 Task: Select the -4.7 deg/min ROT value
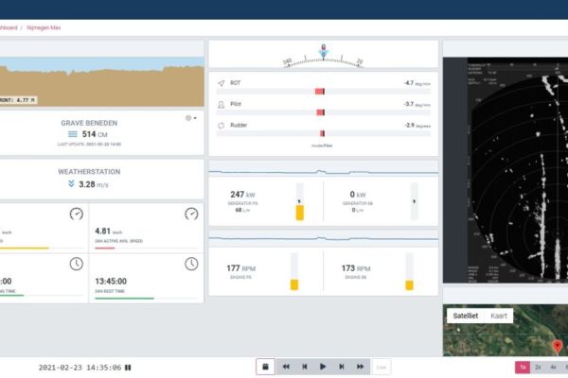point(417,83)
